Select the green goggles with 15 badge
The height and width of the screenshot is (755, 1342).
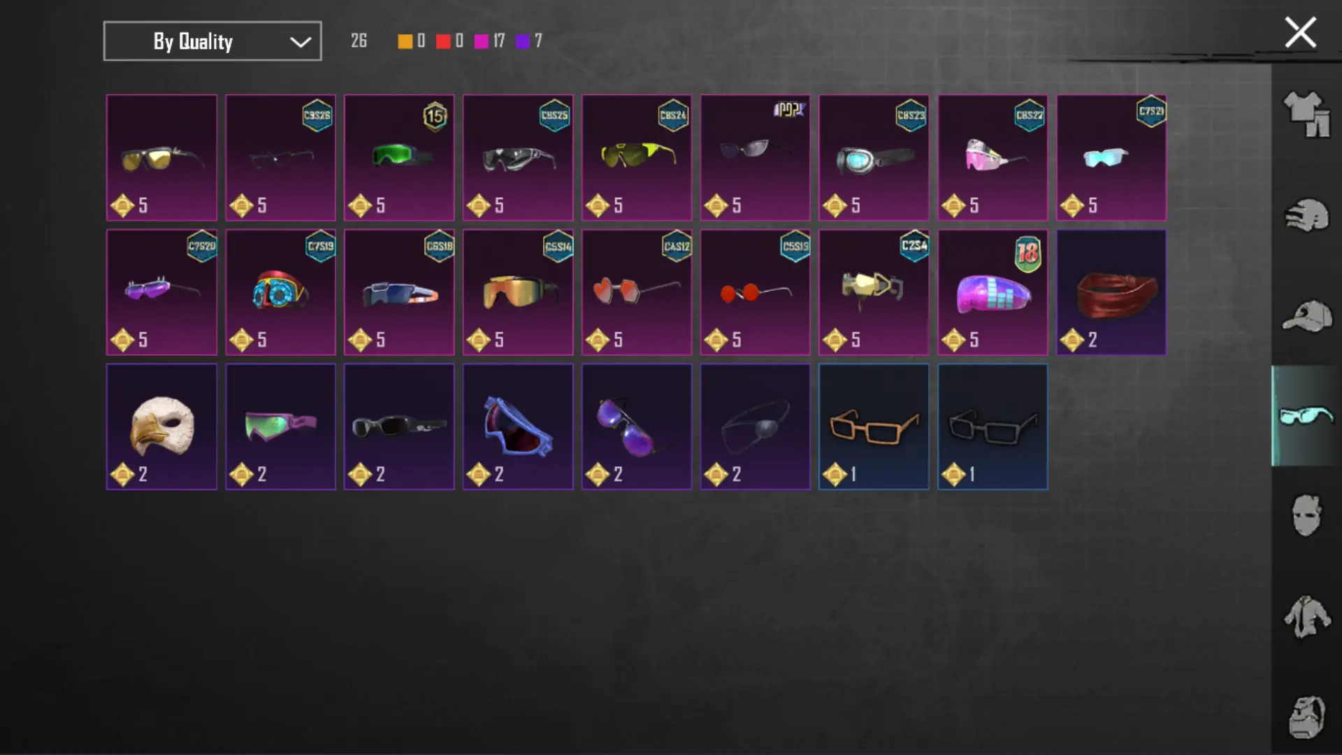point(399,158)
